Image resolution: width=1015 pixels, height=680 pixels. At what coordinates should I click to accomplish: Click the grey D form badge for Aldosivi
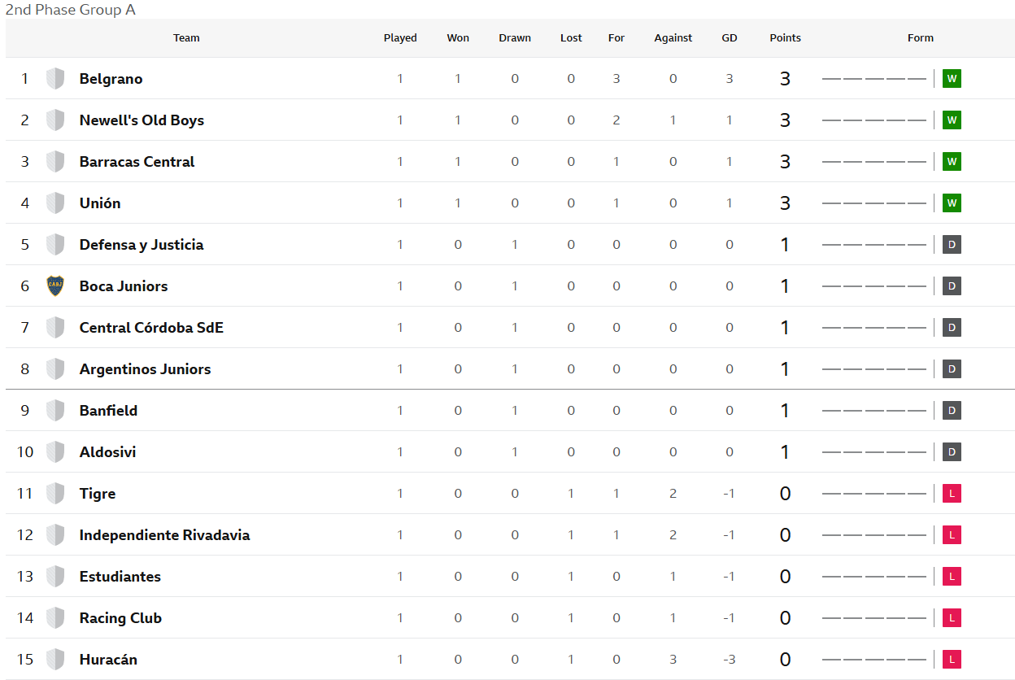tap(952, 452)
